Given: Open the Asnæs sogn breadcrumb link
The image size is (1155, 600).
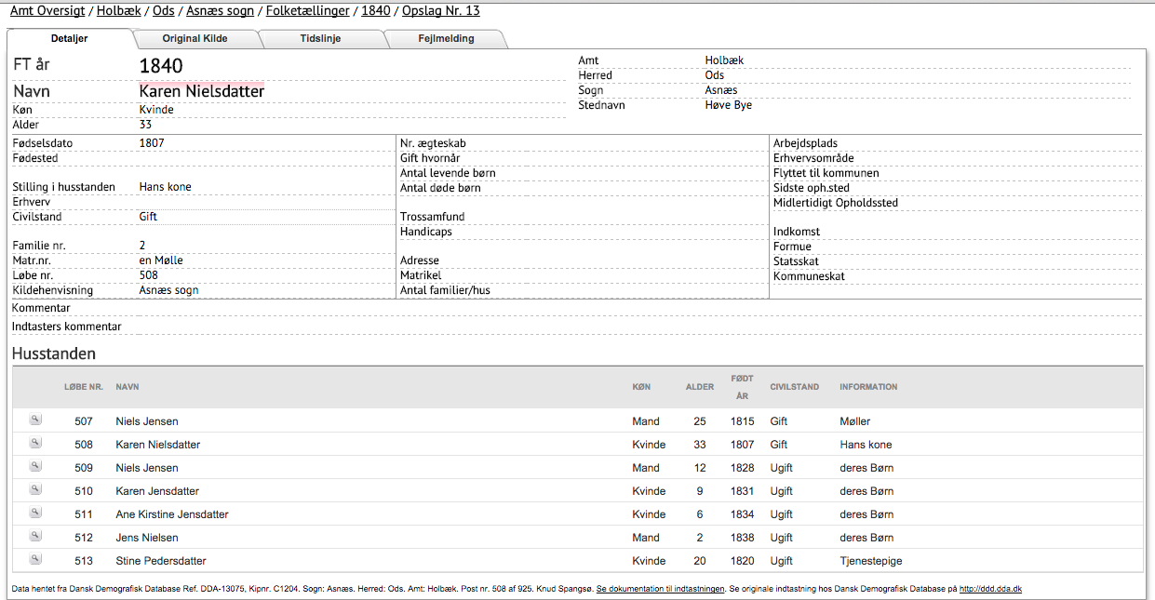Looking at the screenshot, I should click(221, 10).
